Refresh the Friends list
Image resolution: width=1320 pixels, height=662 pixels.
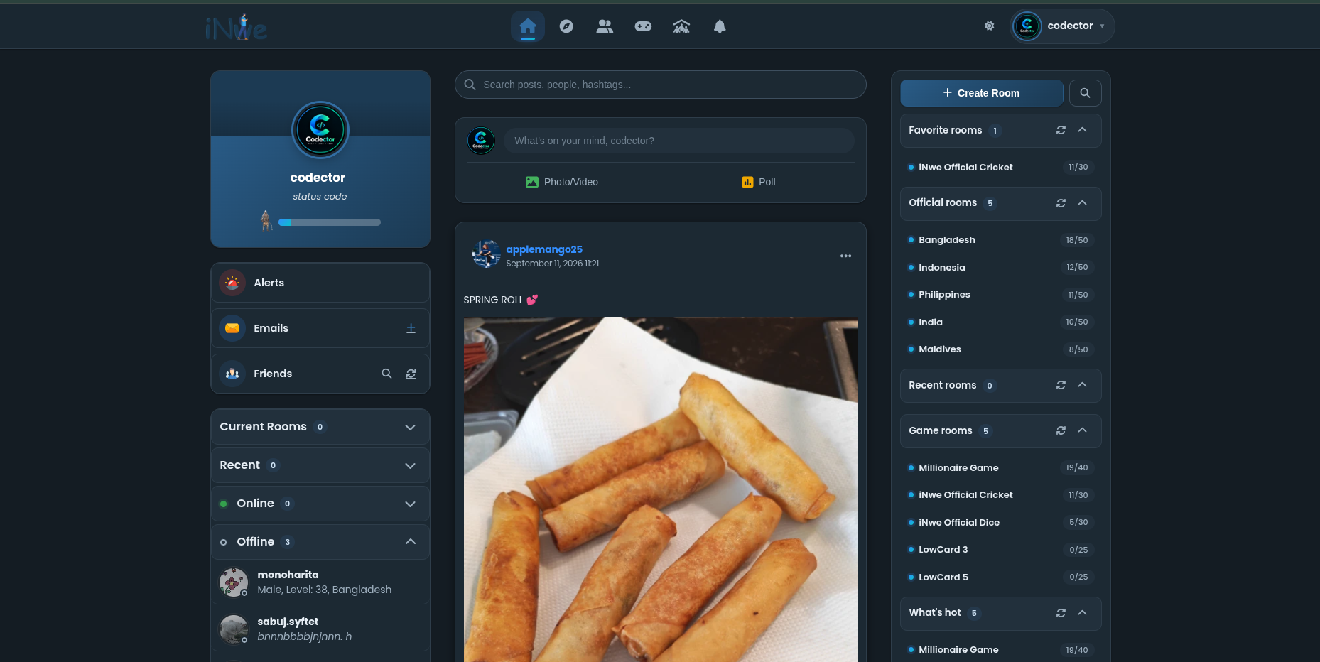(x=411, y=374)
